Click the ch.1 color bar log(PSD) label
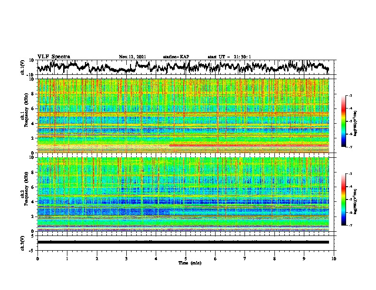Image resolution: width=376 pixels, height=290 pixels. click(x=355, y=124)
